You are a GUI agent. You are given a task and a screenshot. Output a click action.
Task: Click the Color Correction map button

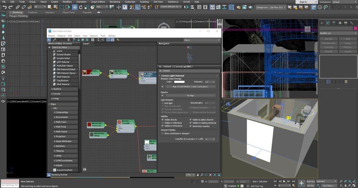pyautogui.click(x=190, y=86)
